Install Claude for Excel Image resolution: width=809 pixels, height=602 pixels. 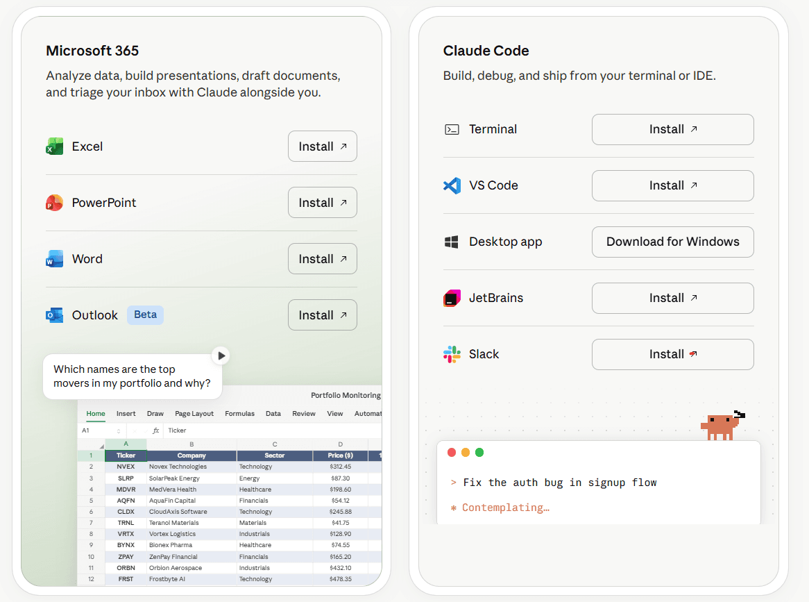[x=323, y=147]
